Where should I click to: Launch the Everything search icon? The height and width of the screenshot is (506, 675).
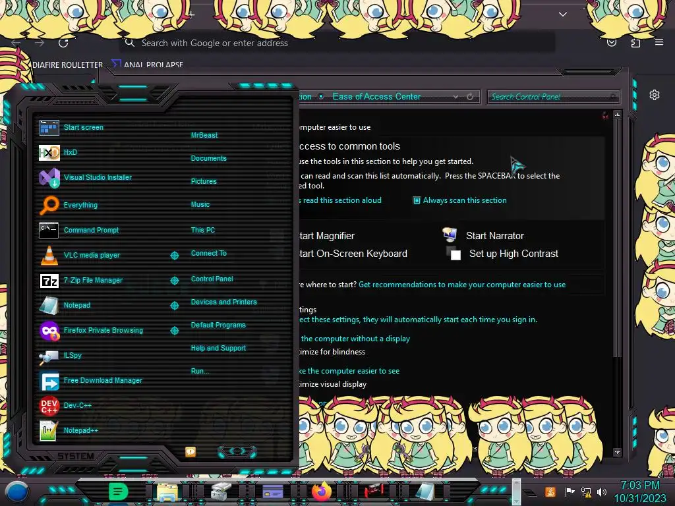(x=49, y=205)
